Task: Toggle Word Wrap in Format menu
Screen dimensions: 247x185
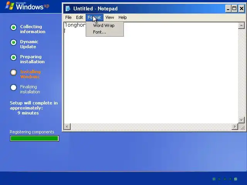Action: point(105,25)
